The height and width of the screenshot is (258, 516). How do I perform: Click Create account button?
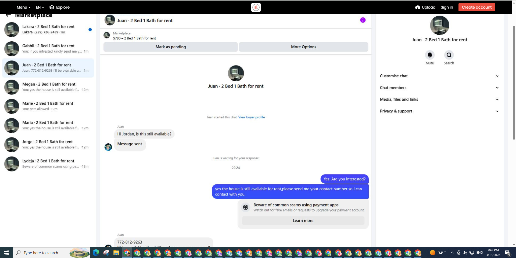pos(477,7)
